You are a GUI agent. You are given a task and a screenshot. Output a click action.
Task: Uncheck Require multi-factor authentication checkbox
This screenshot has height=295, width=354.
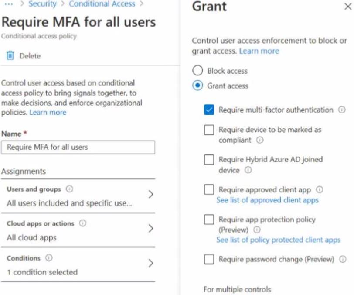209,110
